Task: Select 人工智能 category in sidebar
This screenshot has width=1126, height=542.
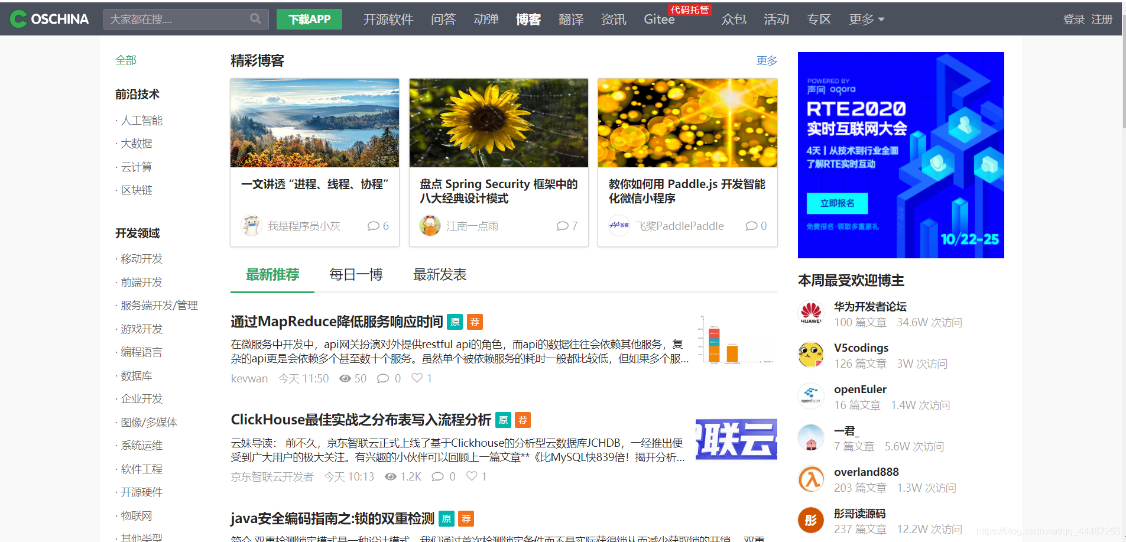Action: [142, 121]
